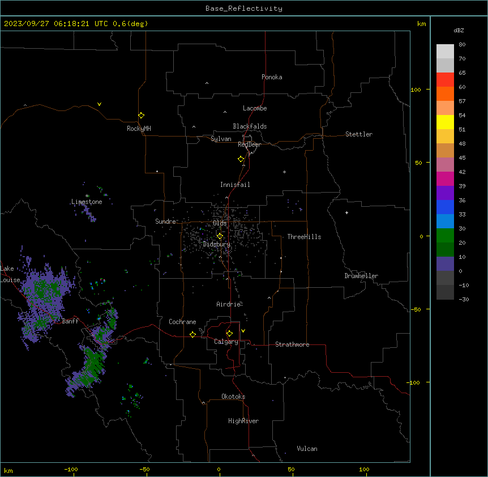Screen dimensions: 488x477
Task: Click the white caret marker southwest of Ponoka
Action: [x=207, y=83]
